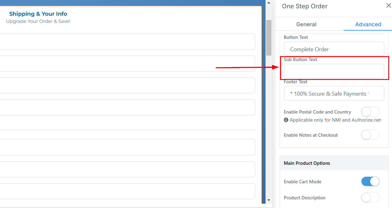Select the Shipping & Your Info heading
The image size is (392, 208).
point(38,14)
